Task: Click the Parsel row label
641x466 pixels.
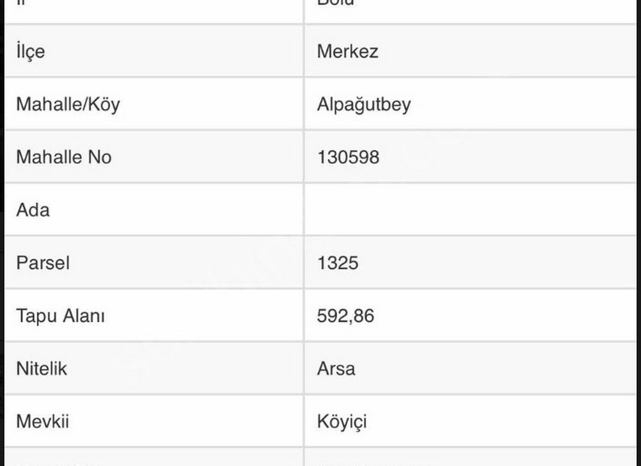Action: tap(43, 263)
